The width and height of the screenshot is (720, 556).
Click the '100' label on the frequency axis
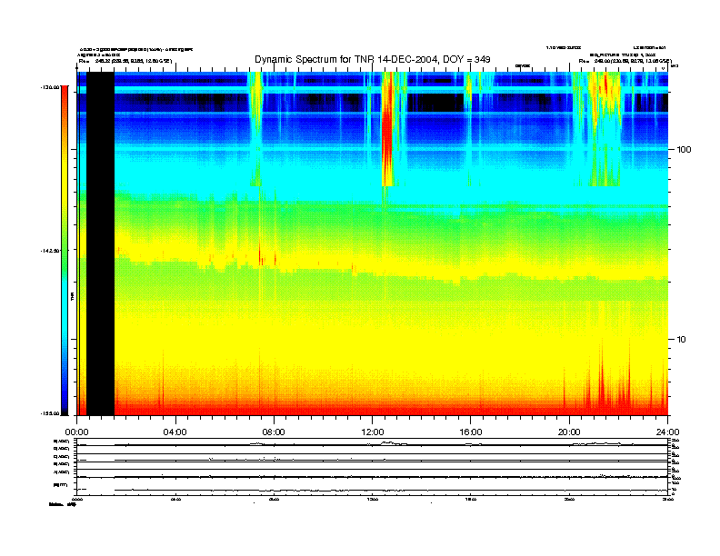(x=684, y=150)
